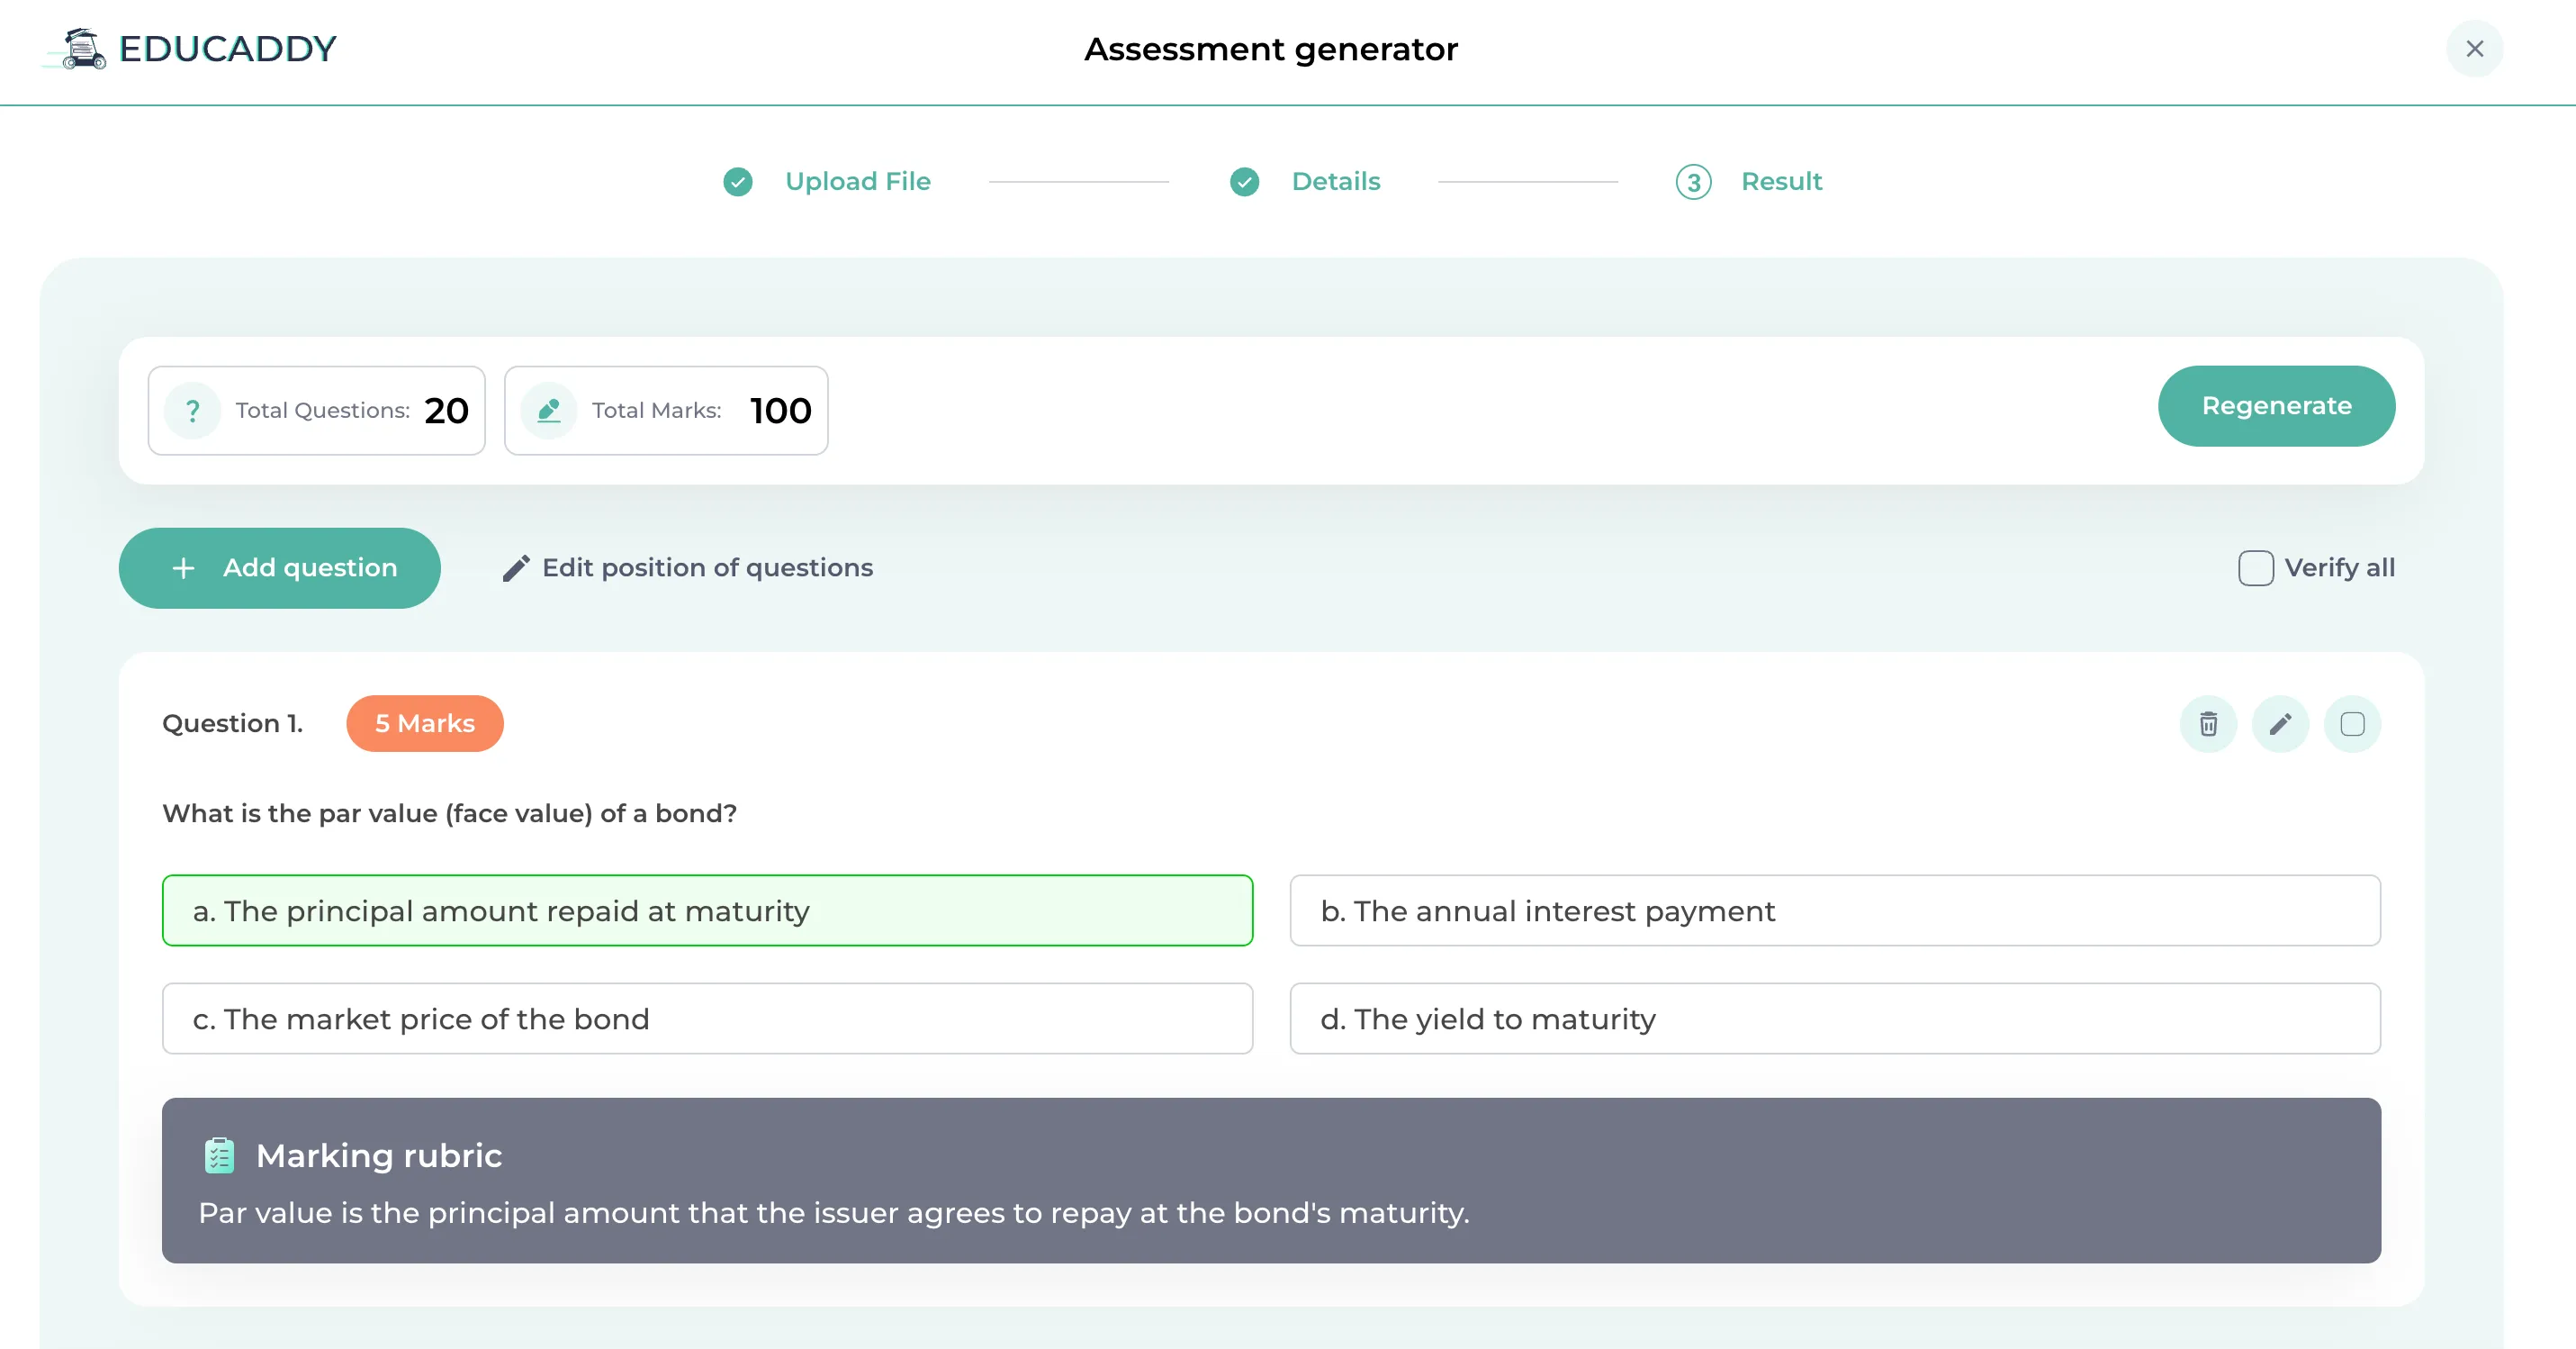This screenshot has width=2576, height=1349.
Task: Open Edit position of questions
Action: tap(707, 567)
